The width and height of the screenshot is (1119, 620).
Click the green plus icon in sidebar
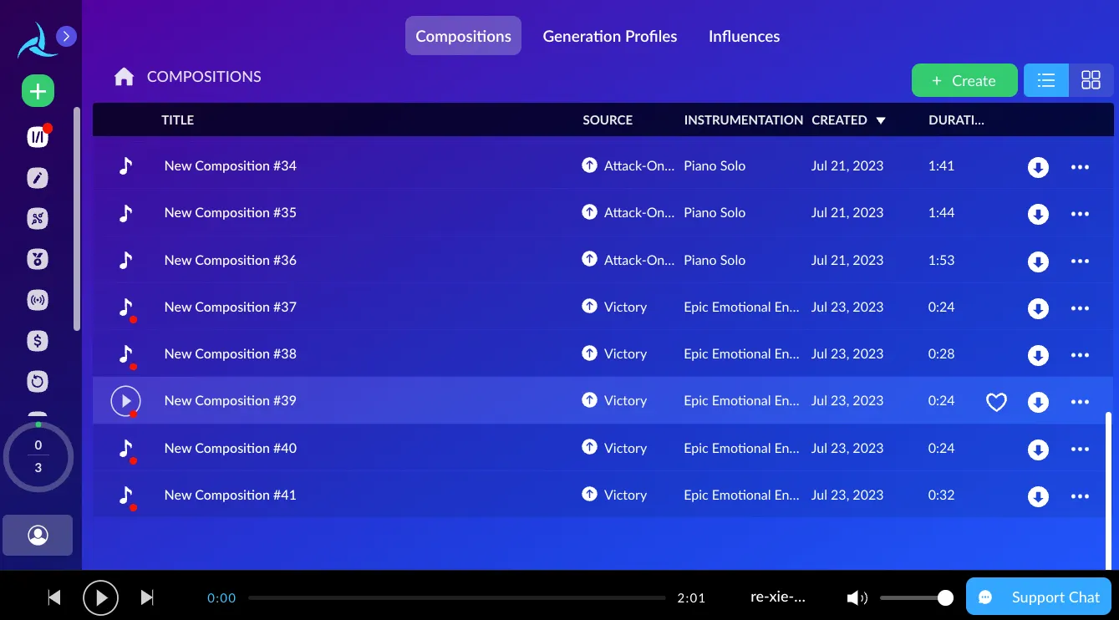tap(38, 90)
